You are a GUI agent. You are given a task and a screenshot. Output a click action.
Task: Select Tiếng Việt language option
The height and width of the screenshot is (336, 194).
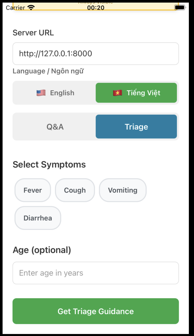coord(136,92)
